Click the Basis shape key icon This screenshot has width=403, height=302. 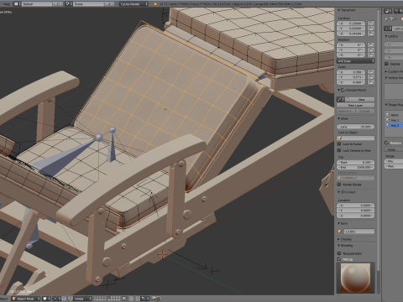point(388,115)
